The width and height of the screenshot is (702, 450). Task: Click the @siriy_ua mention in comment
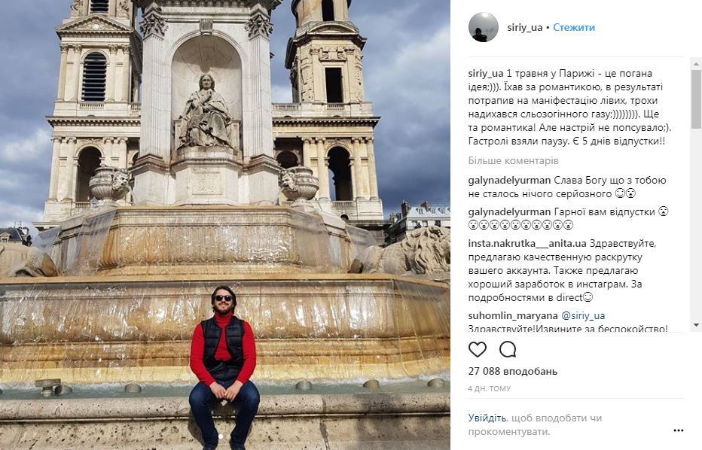pyautogui.click(x=583, y=315)
